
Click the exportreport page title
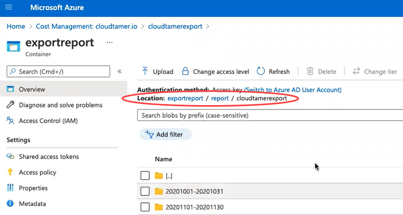[x=60, y=42]
